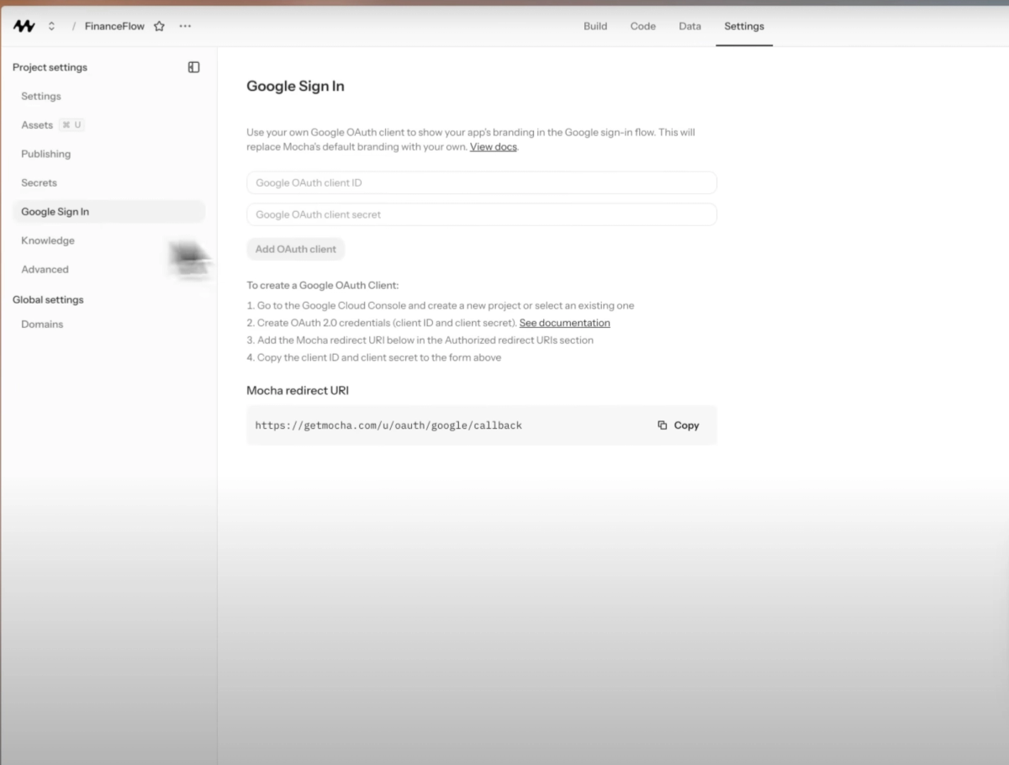Click the Global settings heading

(48, 300)
